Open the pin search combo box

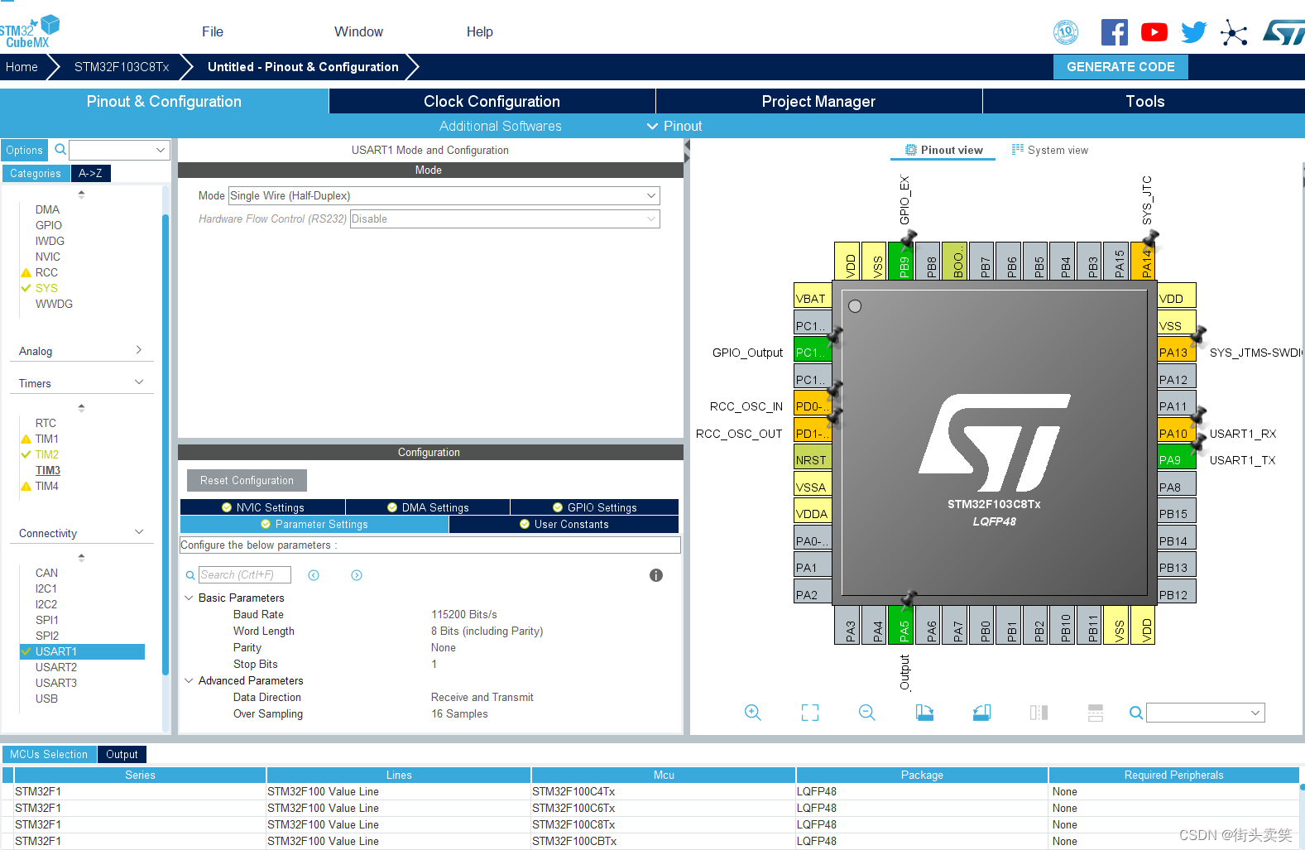pyautogui.click(x=1206, y=713)
